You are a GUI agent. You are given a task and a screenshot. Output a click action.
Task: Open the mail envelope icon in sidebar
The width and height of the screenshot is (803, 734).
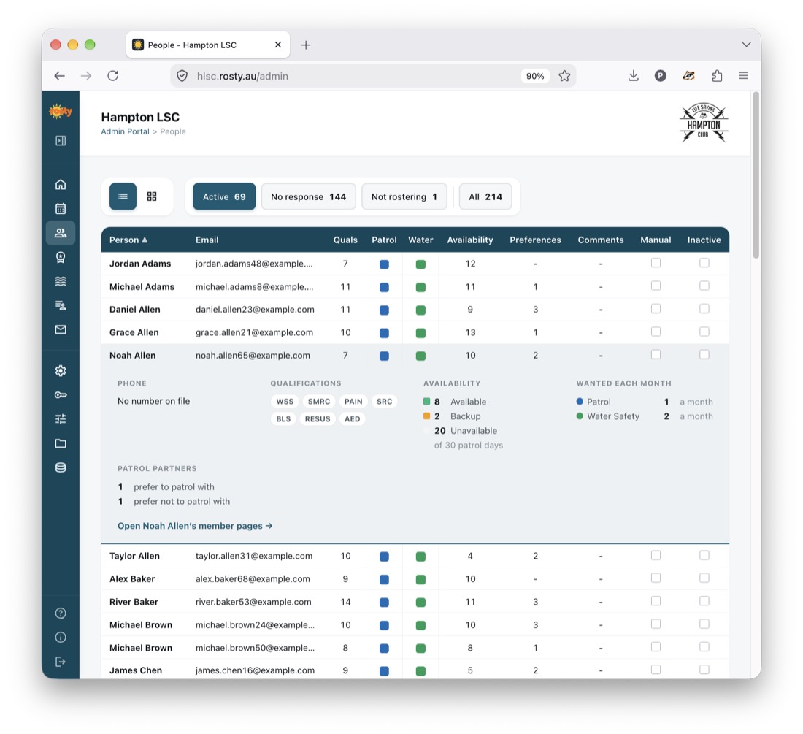click(x=61, y=329)
